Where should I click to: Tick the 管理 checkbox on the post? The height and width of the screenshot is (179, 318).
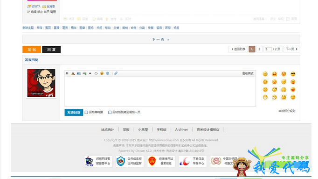click(x=288, y=19)
